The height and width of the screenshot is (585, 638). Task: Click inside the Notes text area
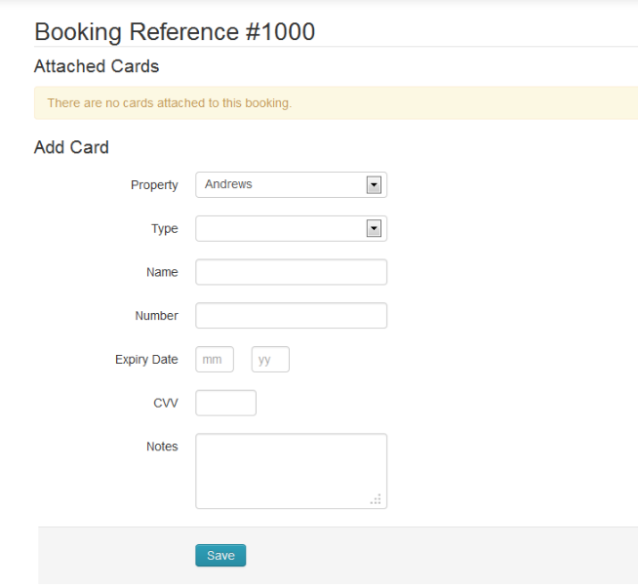(x=291, y=470)
